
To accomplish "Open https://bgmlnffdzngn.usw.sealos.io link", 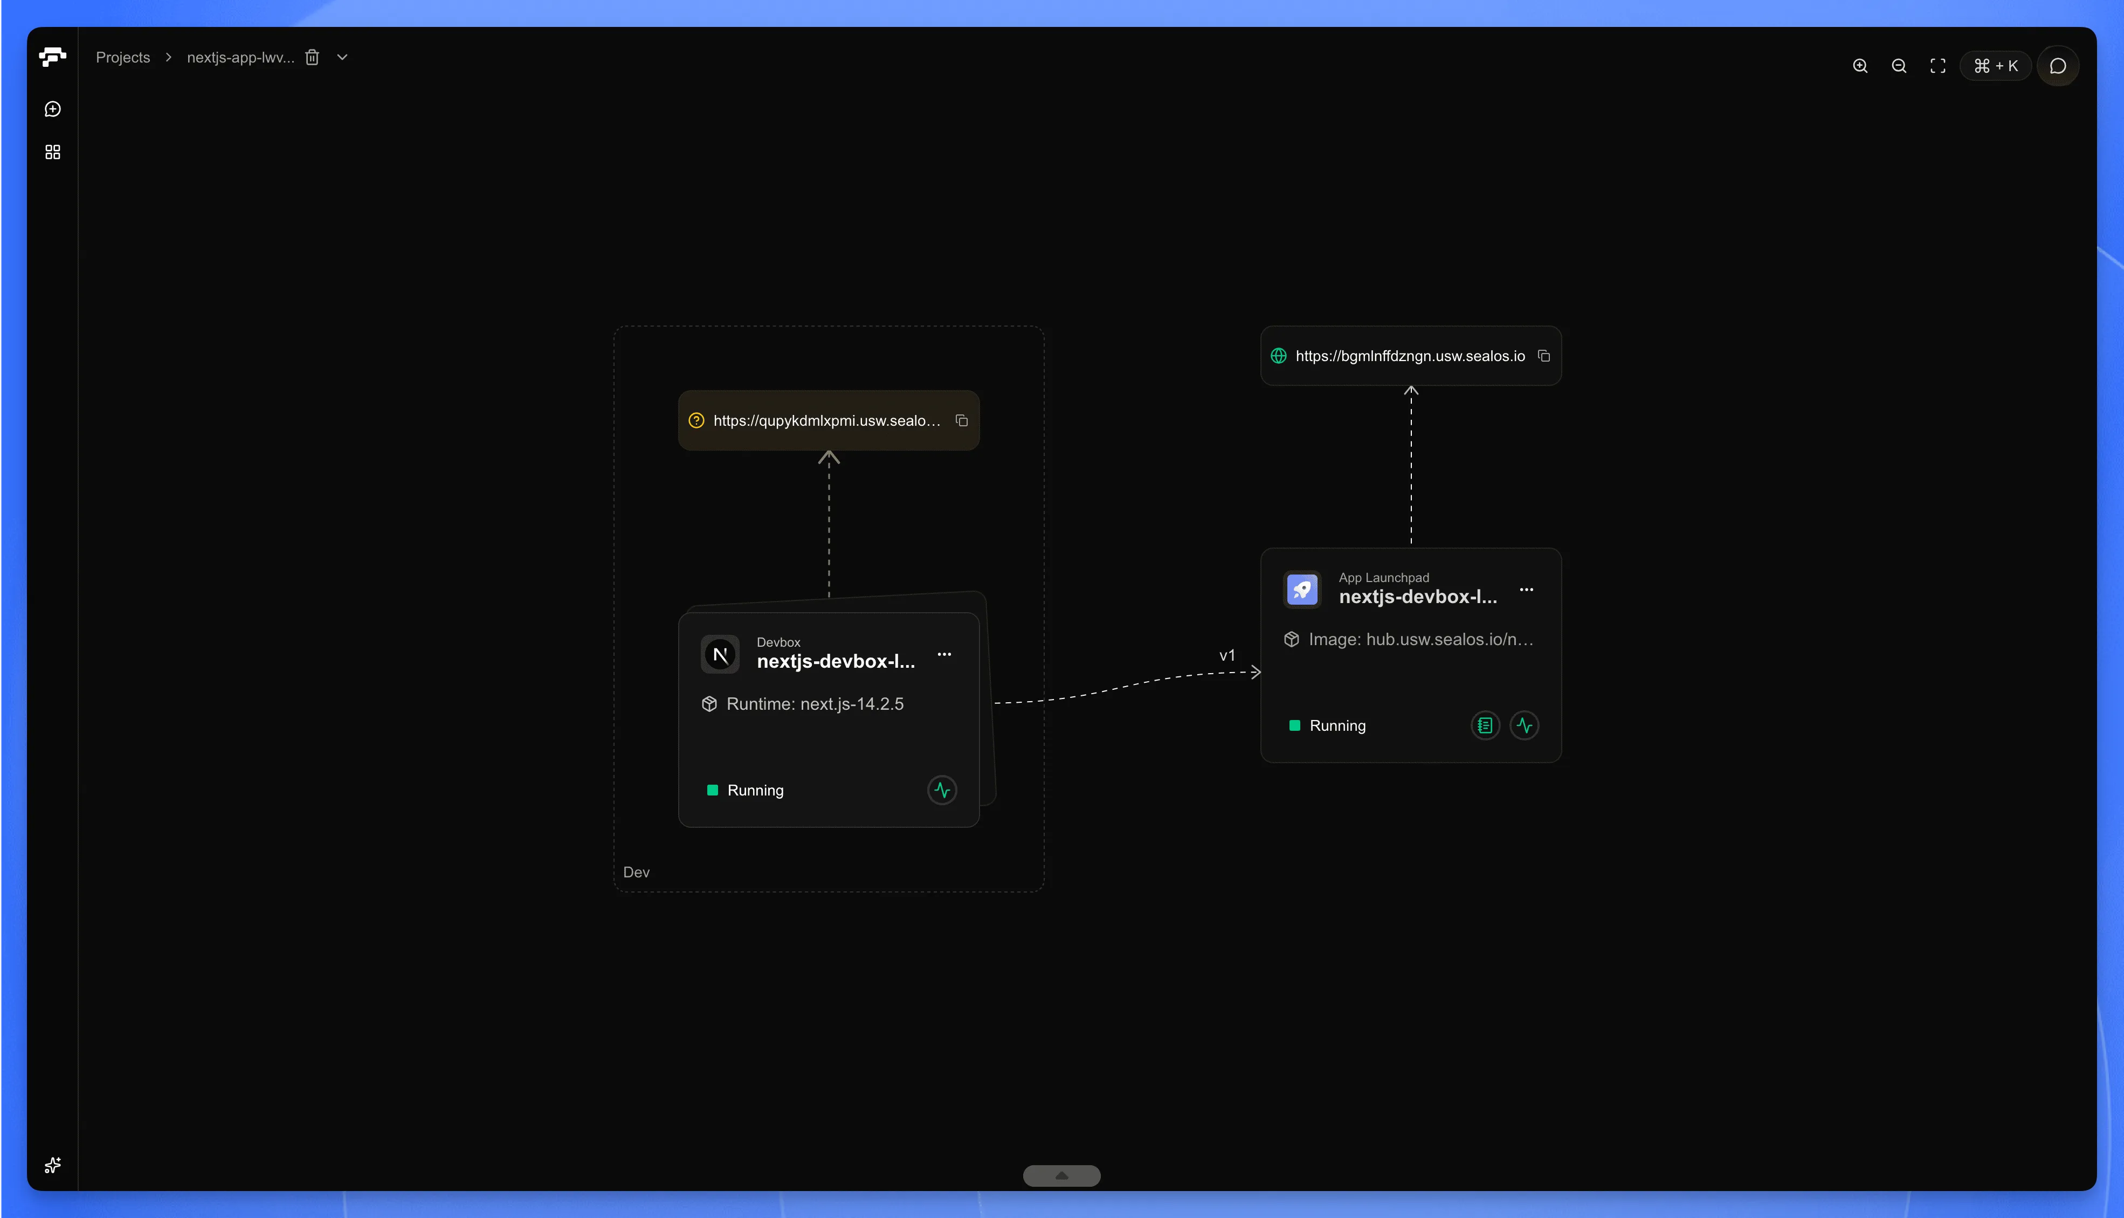I will pos(1410,356).
